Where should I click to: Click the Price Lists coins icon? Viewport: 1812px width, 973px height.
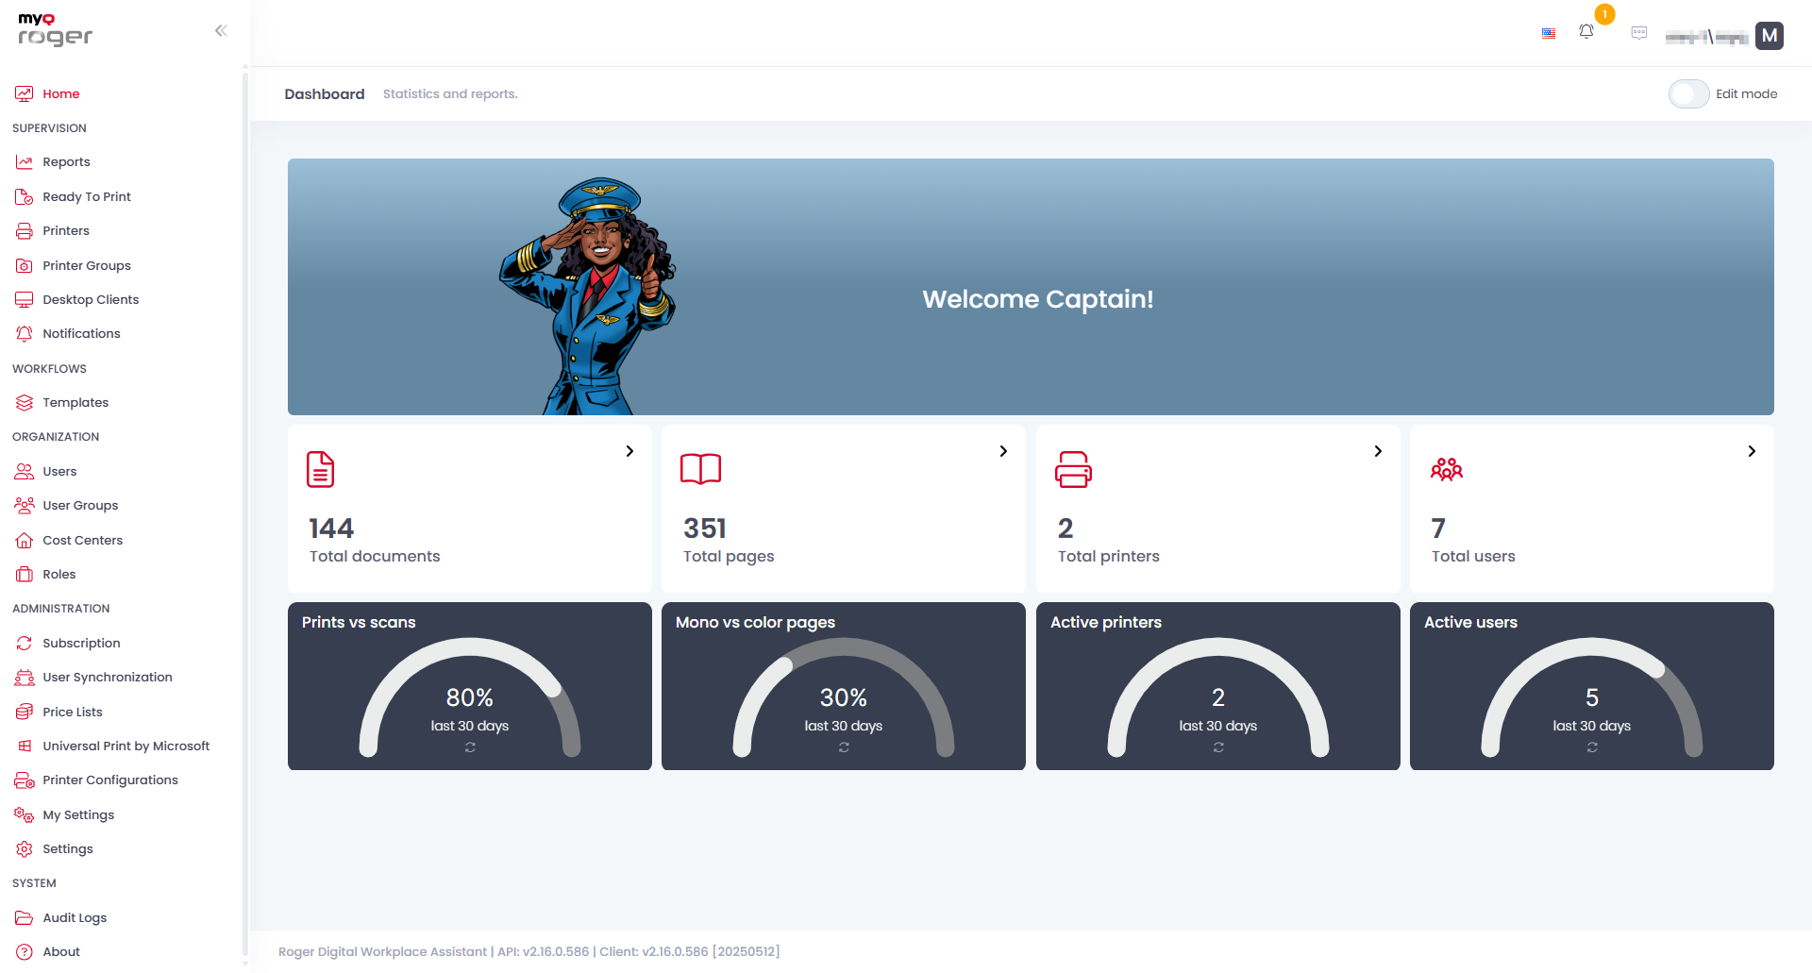pyautogui.click(x=25, y=712)
